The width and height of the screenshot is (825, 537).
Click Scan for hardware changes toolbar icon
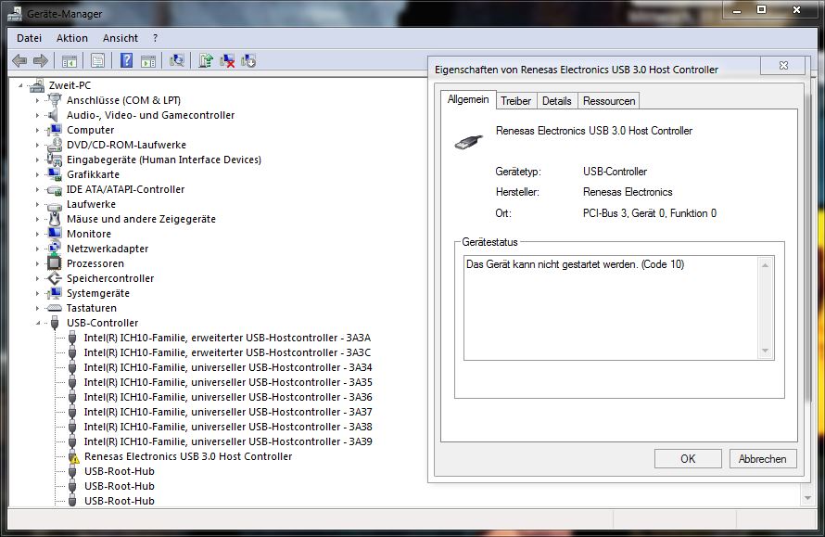(177, 60)
